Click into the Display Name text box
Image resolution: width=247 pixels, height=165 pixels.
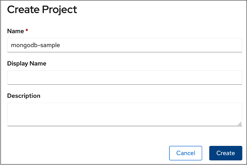tap(125, 78)
